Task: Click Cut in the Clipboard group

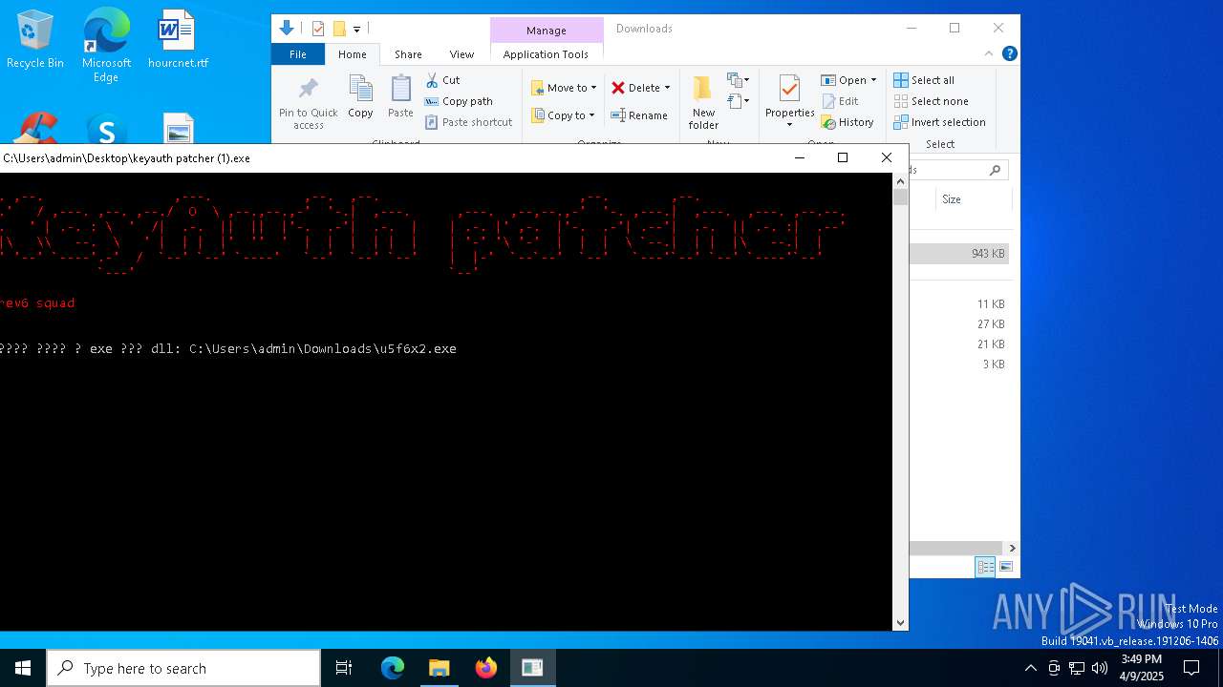Action: click(x=442, y=80)
